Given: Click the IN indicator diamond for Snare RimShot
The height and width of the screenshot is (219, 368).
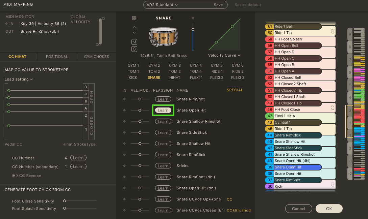Looking at the screenshot, I should pyautogui.click(x=124, y=99).
